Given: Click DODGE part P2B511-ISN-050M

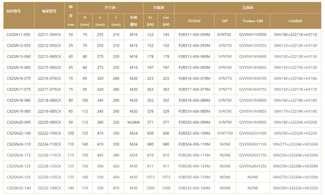Looking at the screenshot, I should [x=194, y=34].
